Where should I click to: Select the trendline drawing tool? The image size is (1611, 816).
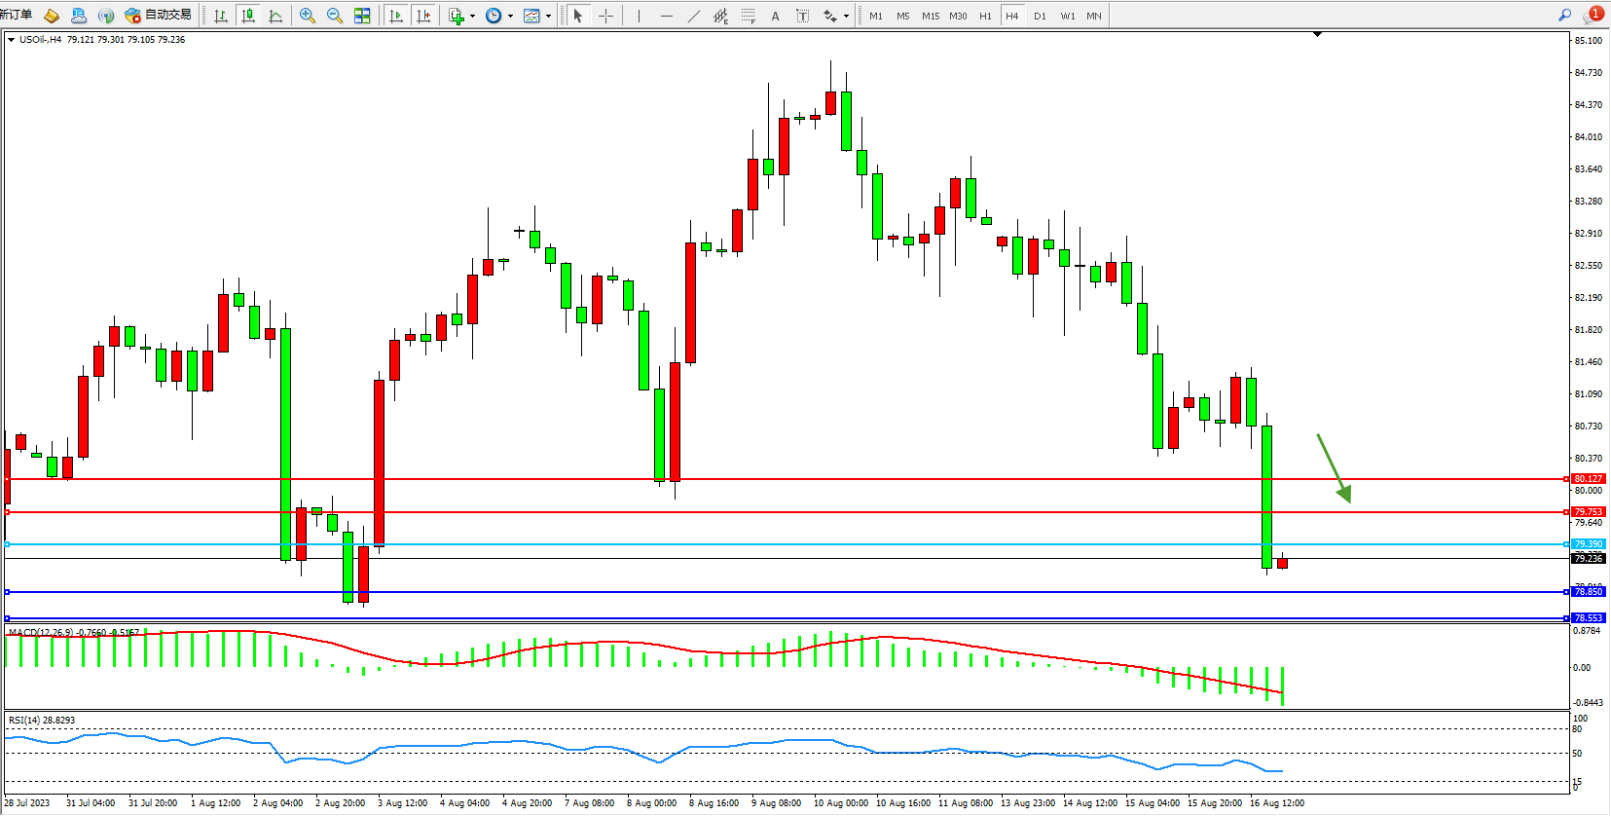pos(693,16)
